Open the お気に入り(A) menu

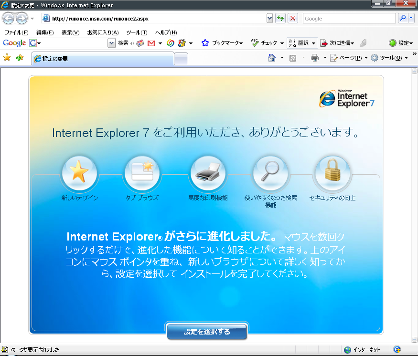102,32
